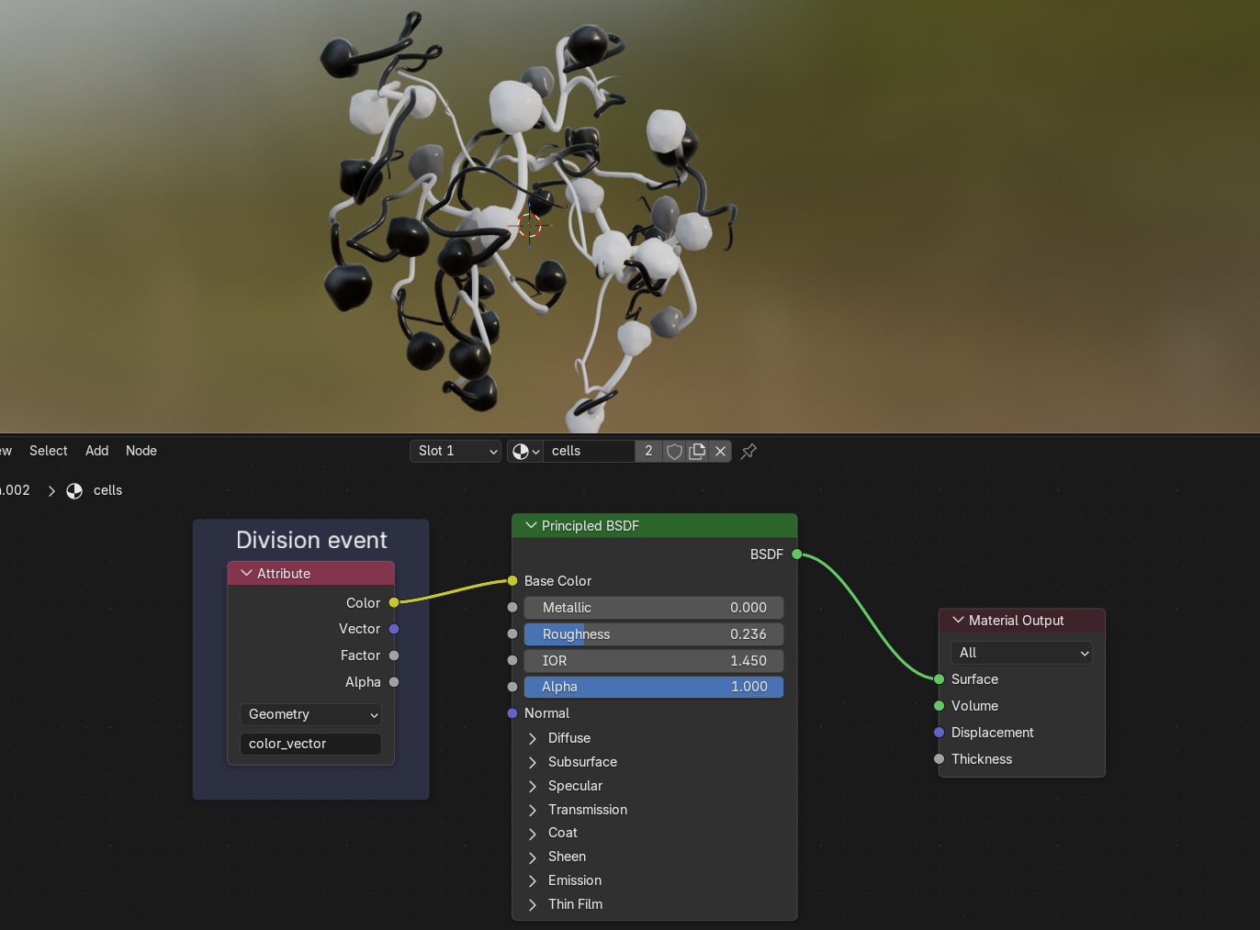
Task: Click the Normal input socket on Principled BSDF
Action: click(512, 713)
